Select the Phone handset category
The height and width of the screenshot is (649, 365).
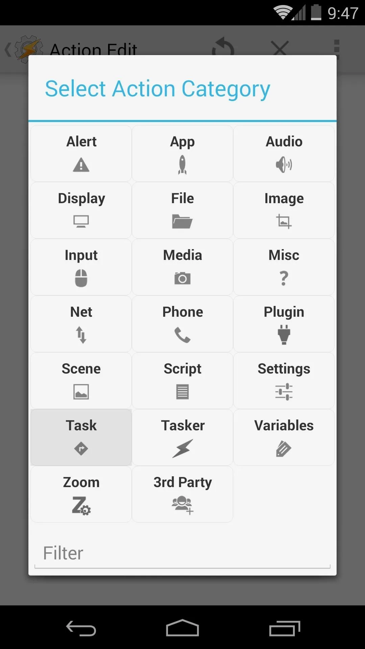coord(182,324)
